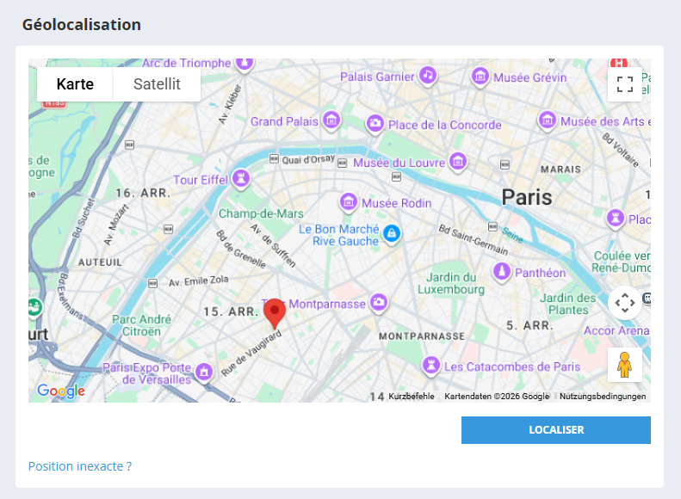Image resolution: width=681 pixels, height=499 pixels.
Task: Open the map camera pan control
Action: tap(624, 303)
